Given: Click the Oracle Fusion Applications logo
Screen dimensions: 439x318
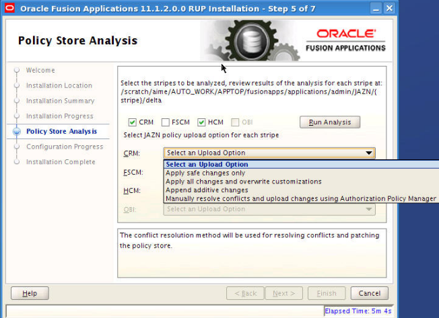Looking at the screenshot, I should [345, 40].
